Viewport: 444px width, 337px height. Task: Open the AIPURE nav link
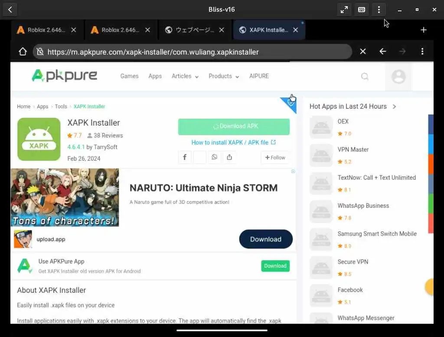259,76
